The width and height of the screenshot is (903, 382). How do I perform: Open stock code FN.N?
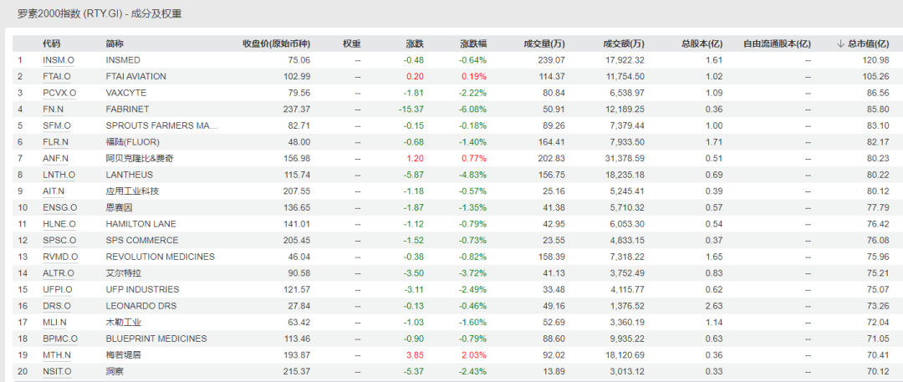53,109
